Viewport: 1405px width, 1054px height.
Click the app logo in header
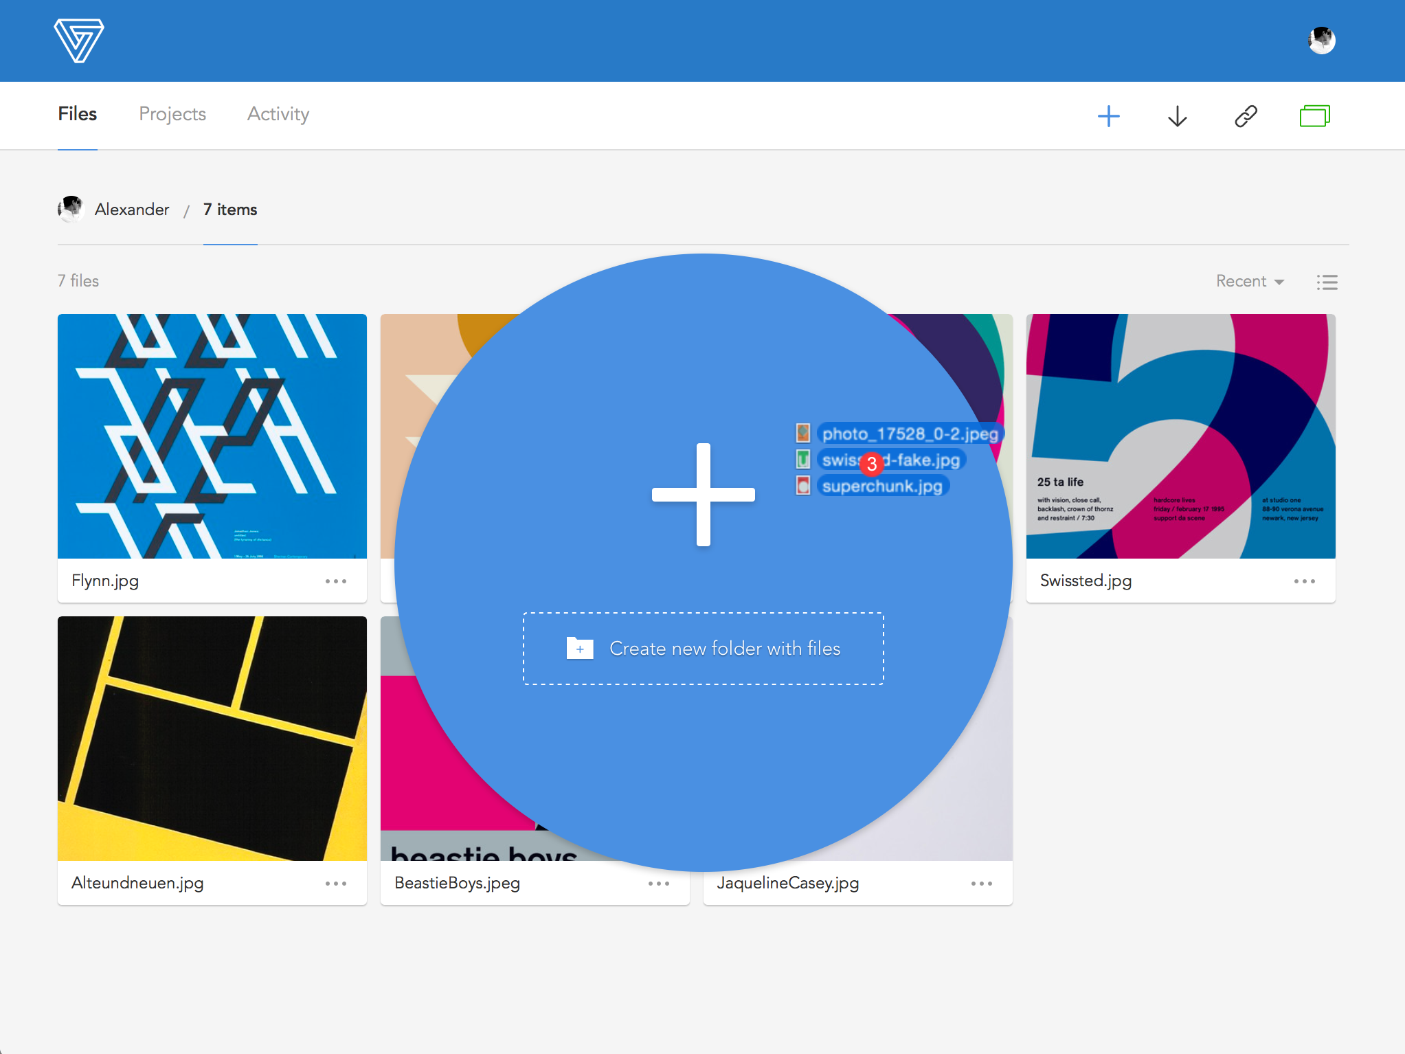(x=79, y=41)
